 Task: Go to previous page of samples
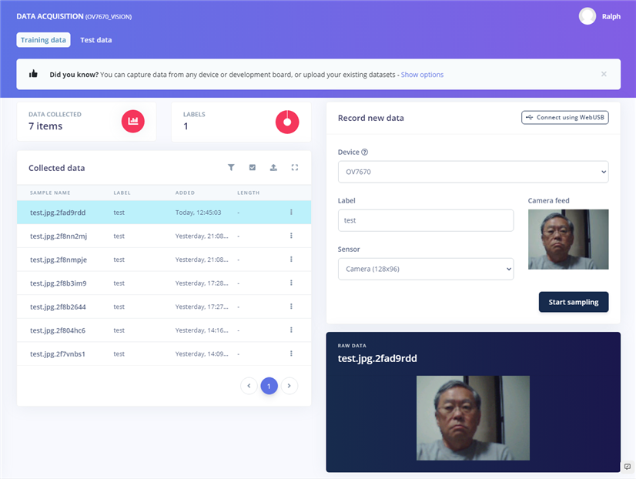[249, 386]
